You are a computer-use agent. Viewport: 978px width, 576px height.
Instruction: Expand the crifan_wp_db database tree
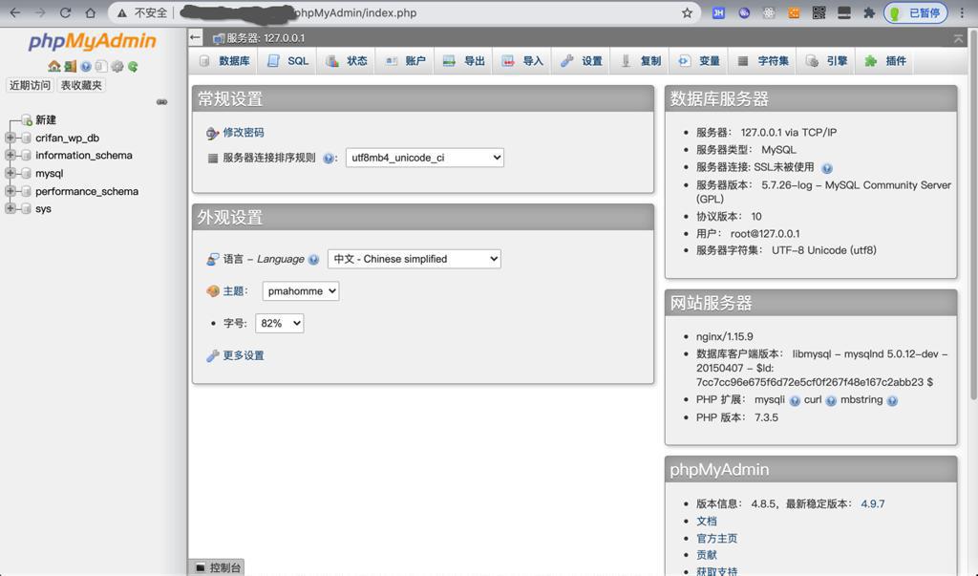[10, 138]
